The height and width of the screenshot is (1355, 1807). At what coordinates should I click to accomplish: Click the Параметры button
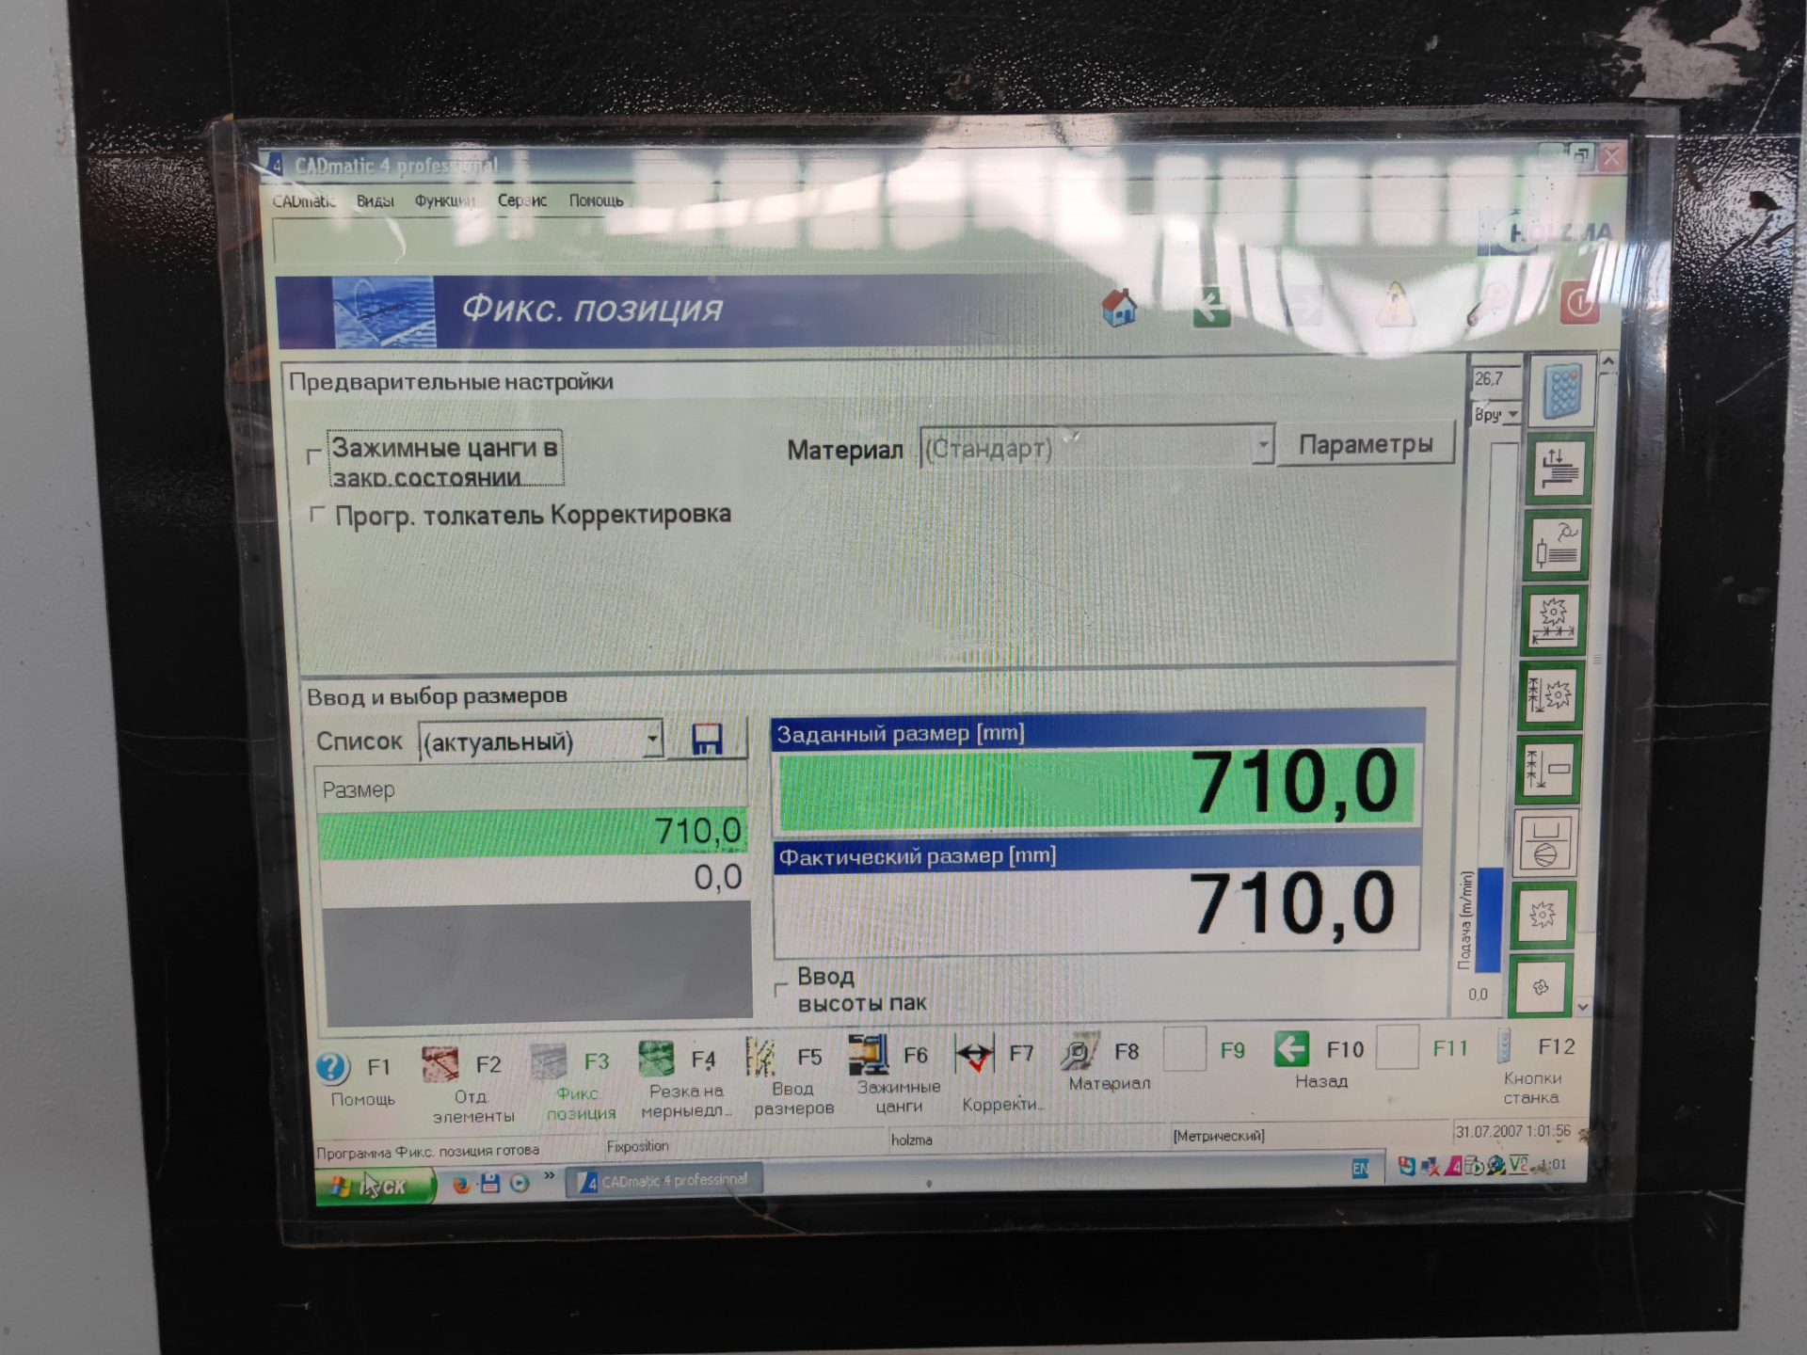point(1365,445)
